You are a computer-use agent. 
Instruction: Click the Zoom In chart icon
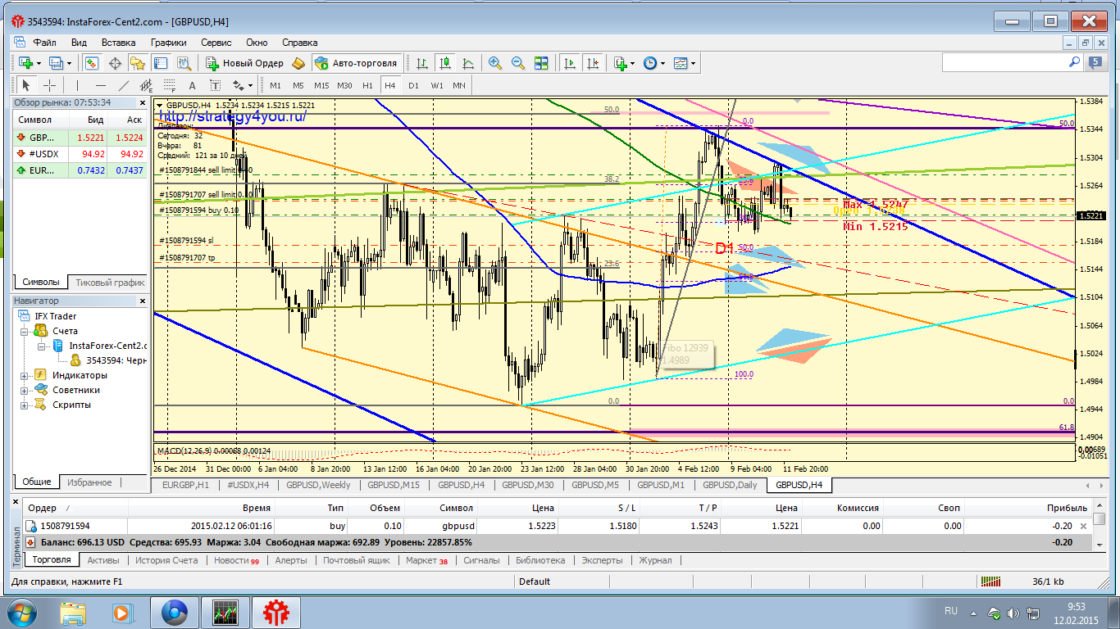(495, 63)
